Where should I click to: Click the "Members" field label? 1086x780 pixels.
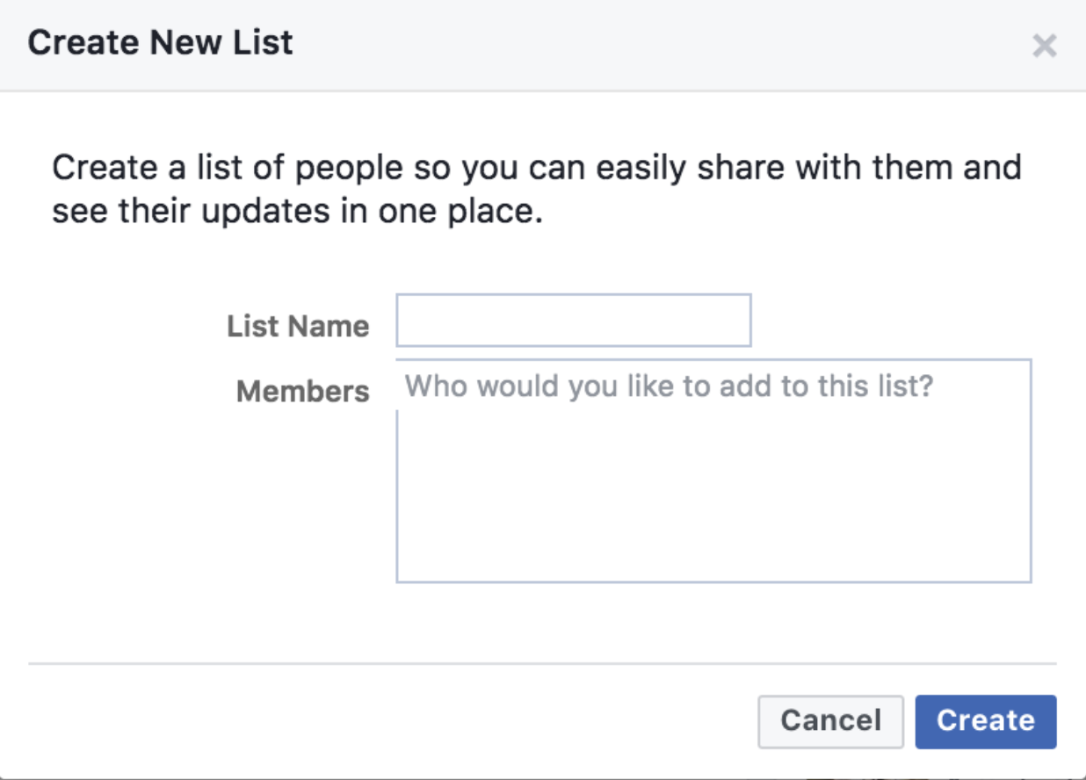[303, 391]
